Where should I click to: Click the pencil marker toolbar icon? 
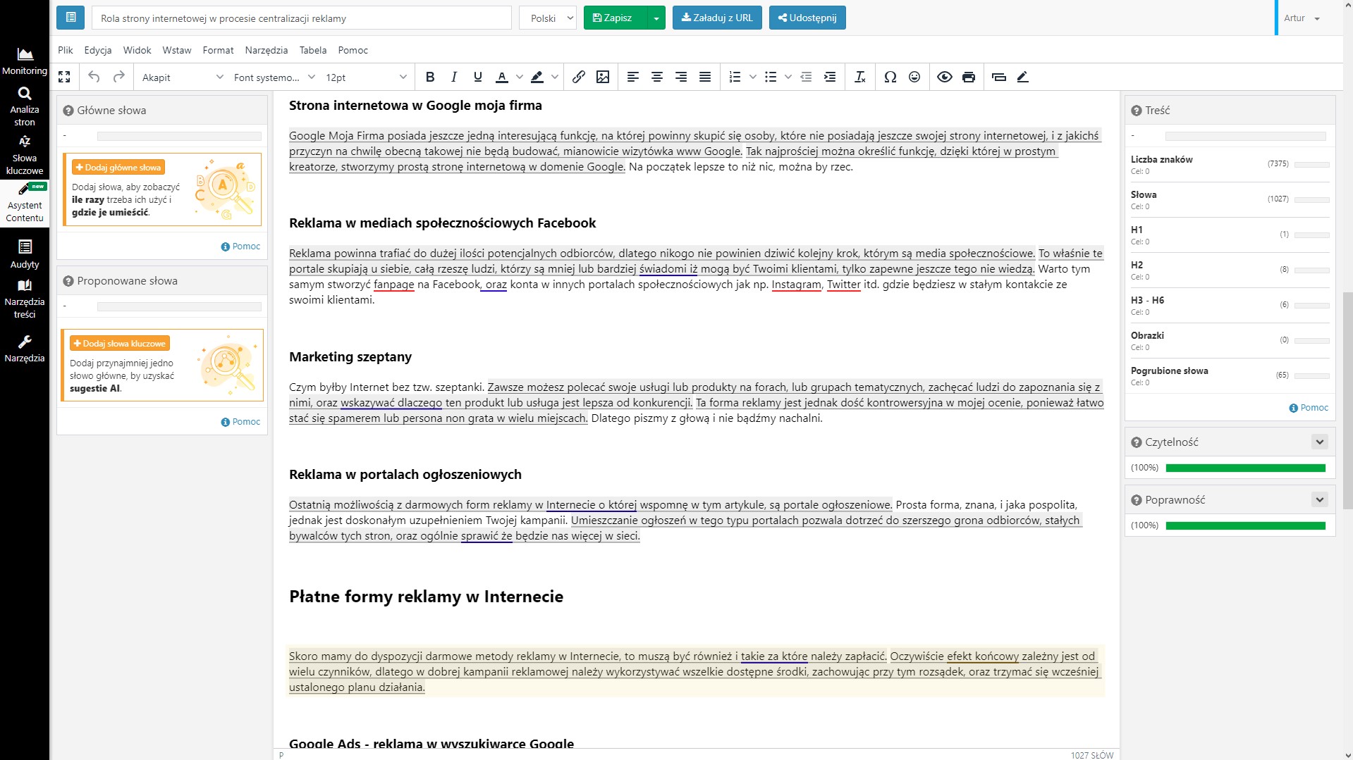click(1023, 77)
